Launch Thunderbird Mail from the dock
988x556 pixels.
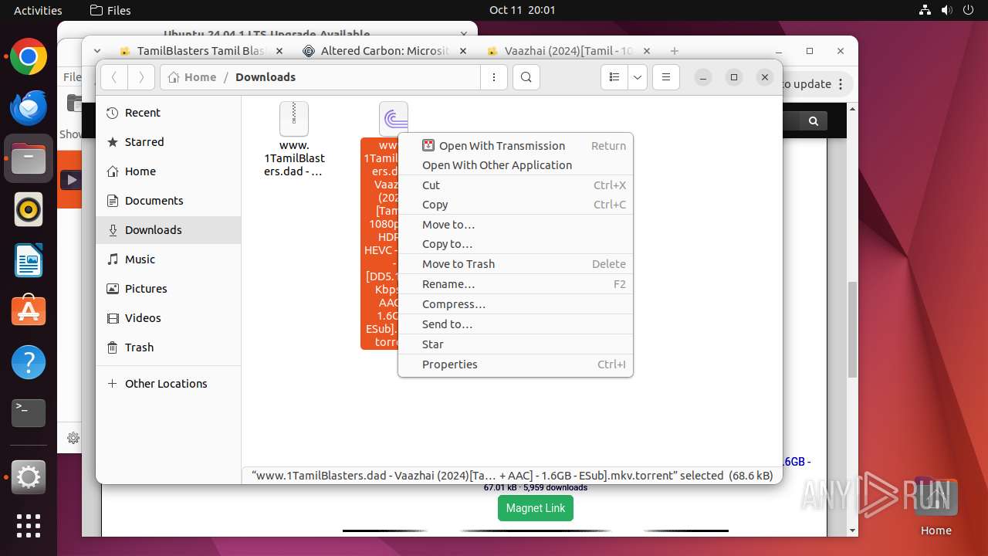[x=29, y=108]
